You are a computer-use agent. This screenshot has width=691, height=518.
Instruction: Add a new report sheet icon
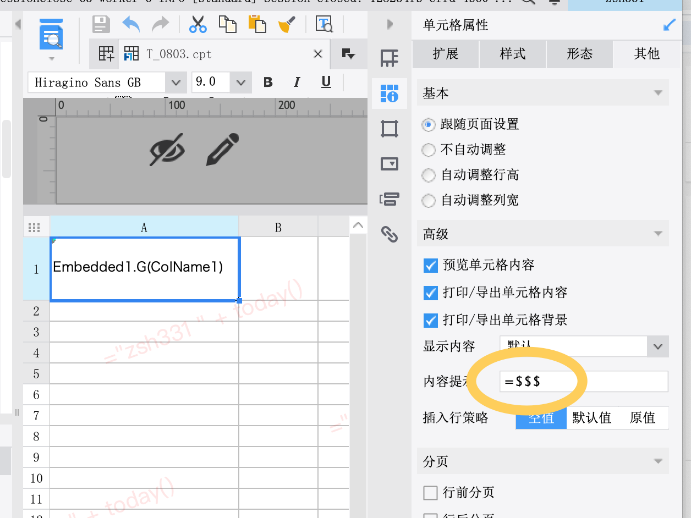(x=106, y=54)
